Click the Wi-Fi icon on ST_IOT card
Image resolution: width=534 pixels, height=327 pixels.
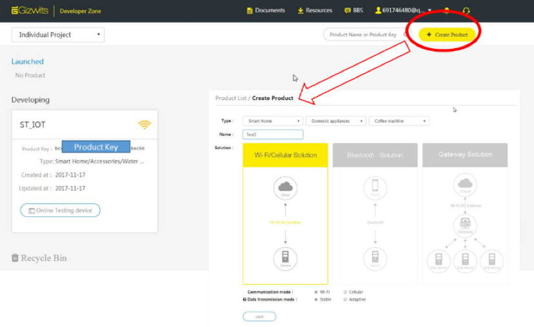[144, 124]
